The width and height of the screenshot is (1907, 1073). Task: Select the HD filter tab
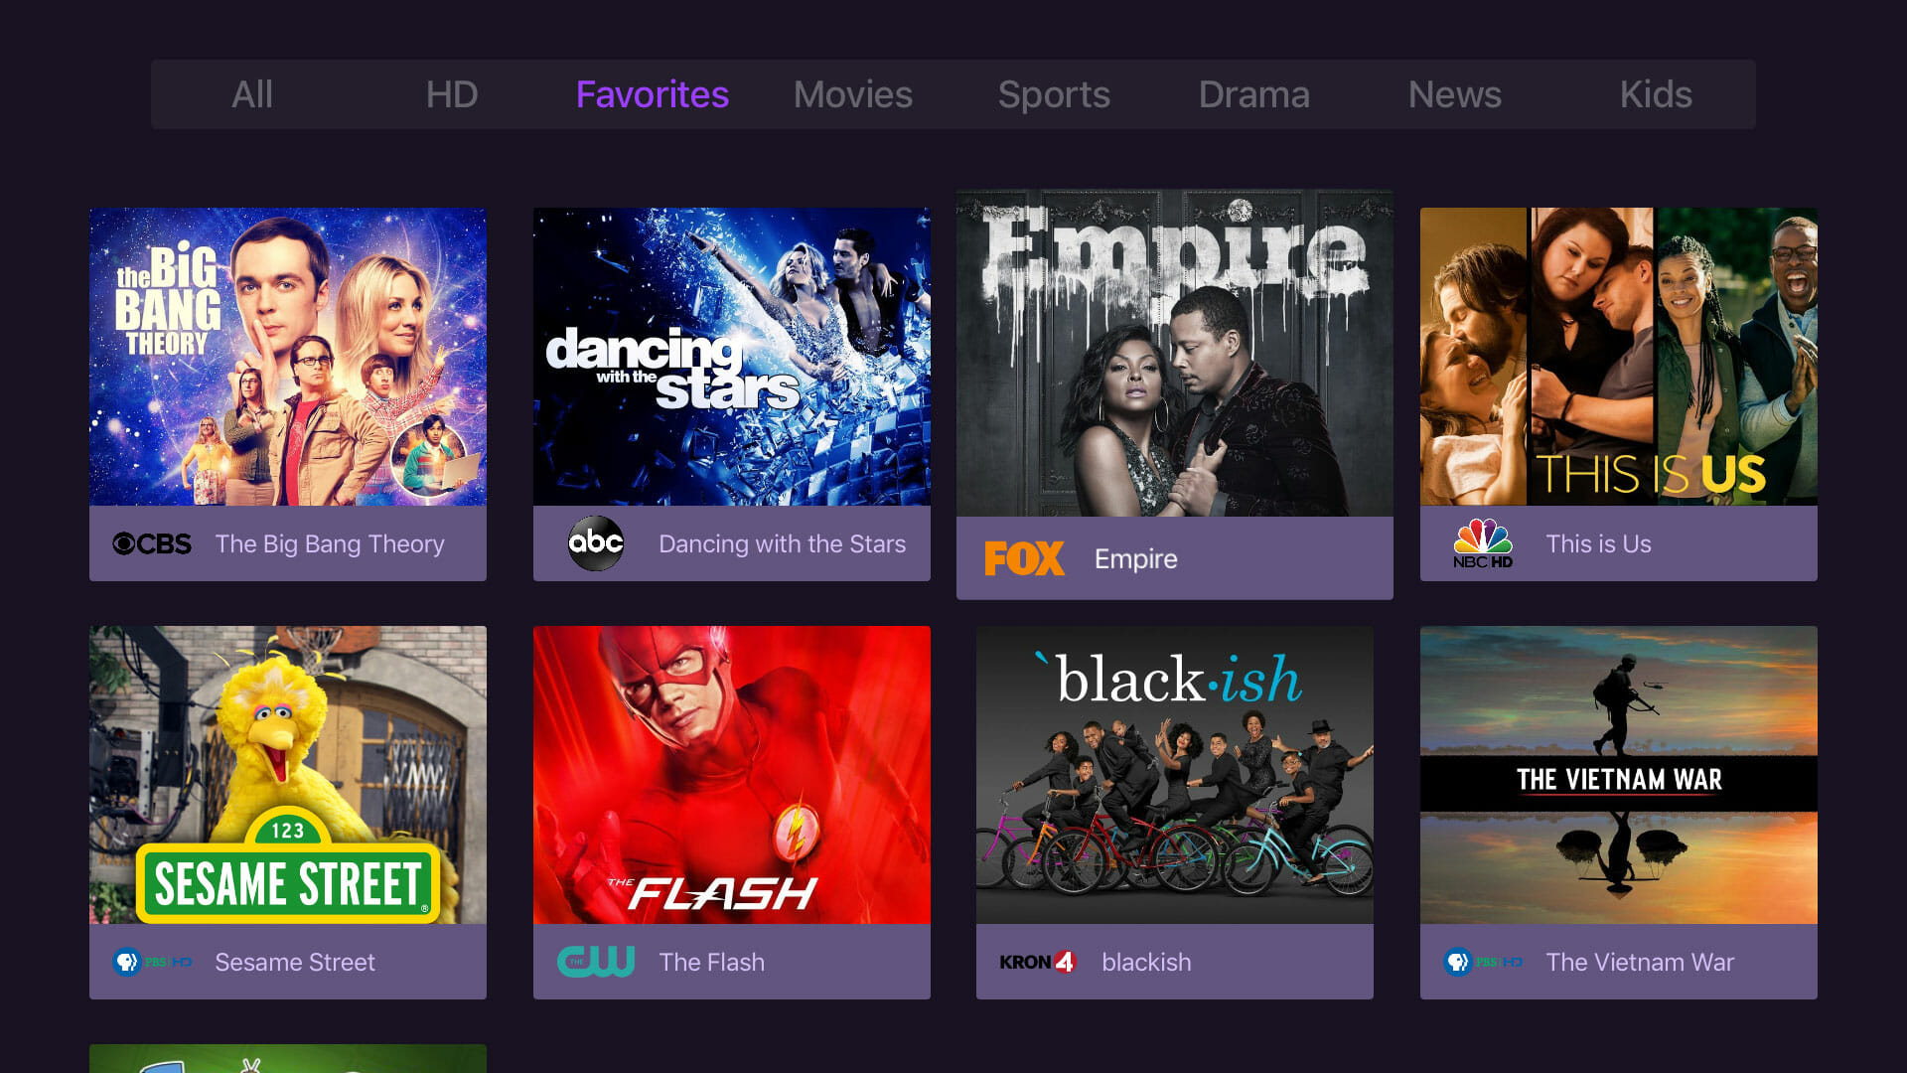tap(451, 94)
